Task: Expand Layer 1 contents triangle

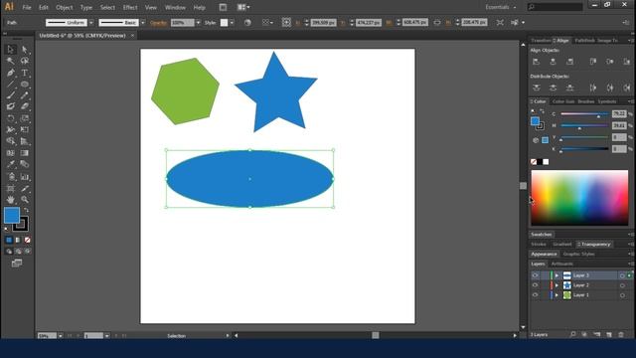Action: pos(556,295)
